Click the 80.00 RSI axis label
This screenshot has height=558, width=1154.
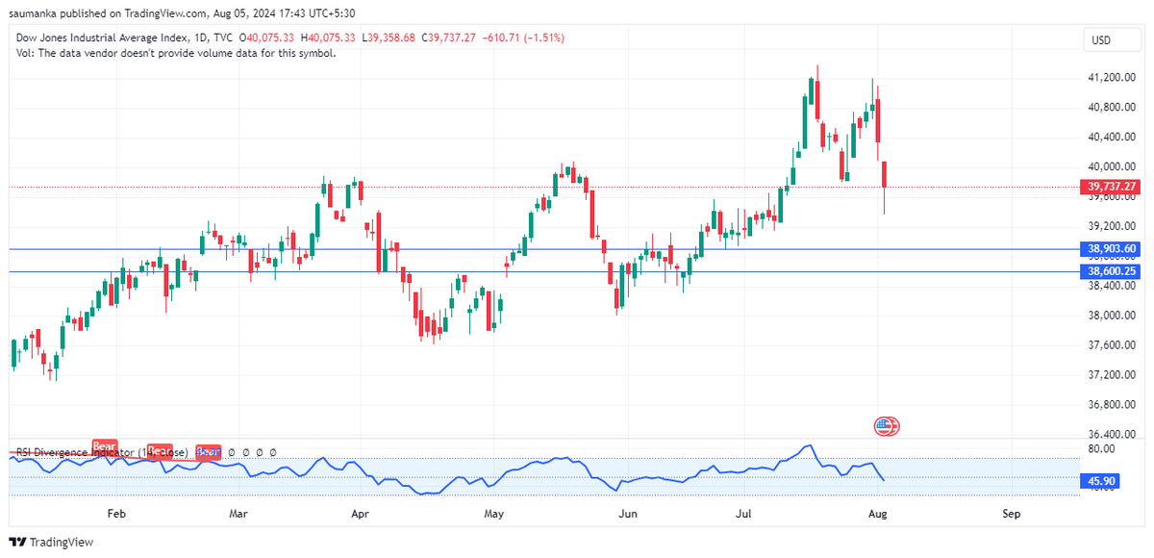point(1101,449)
